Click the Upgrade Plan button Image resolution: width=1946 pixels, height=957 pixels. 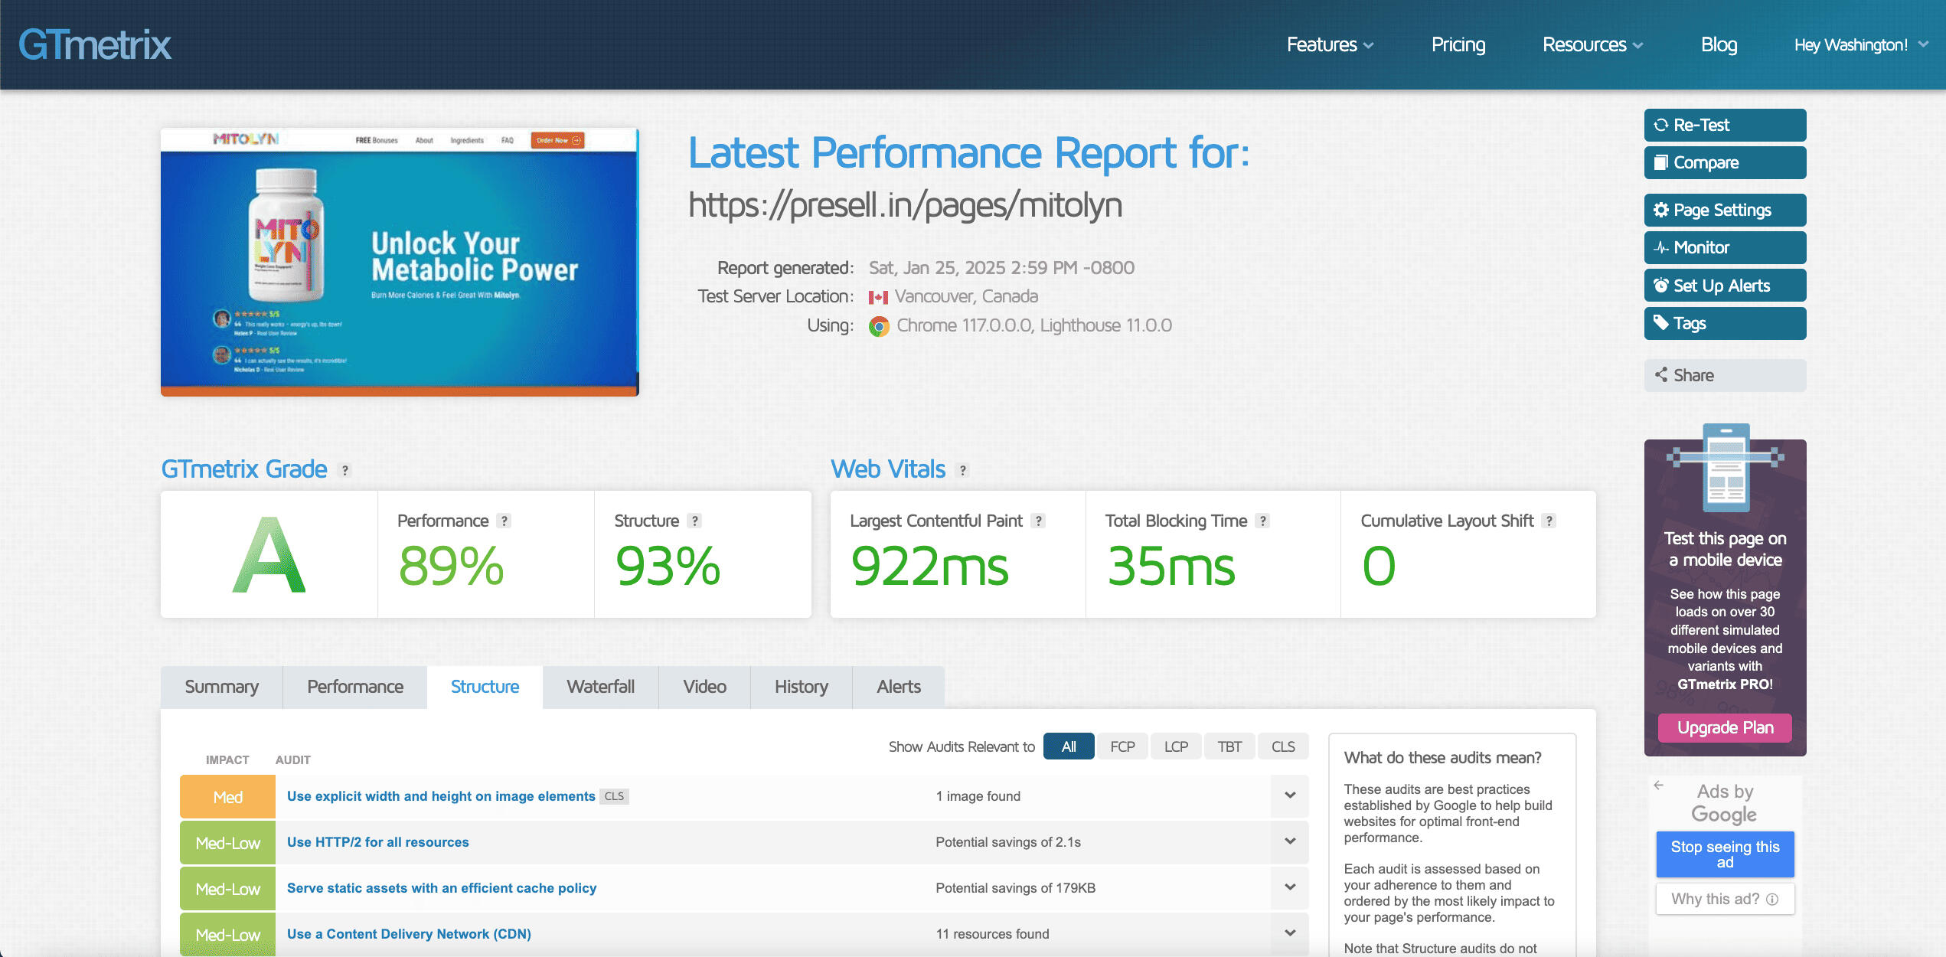click(x=1724, y=727)
